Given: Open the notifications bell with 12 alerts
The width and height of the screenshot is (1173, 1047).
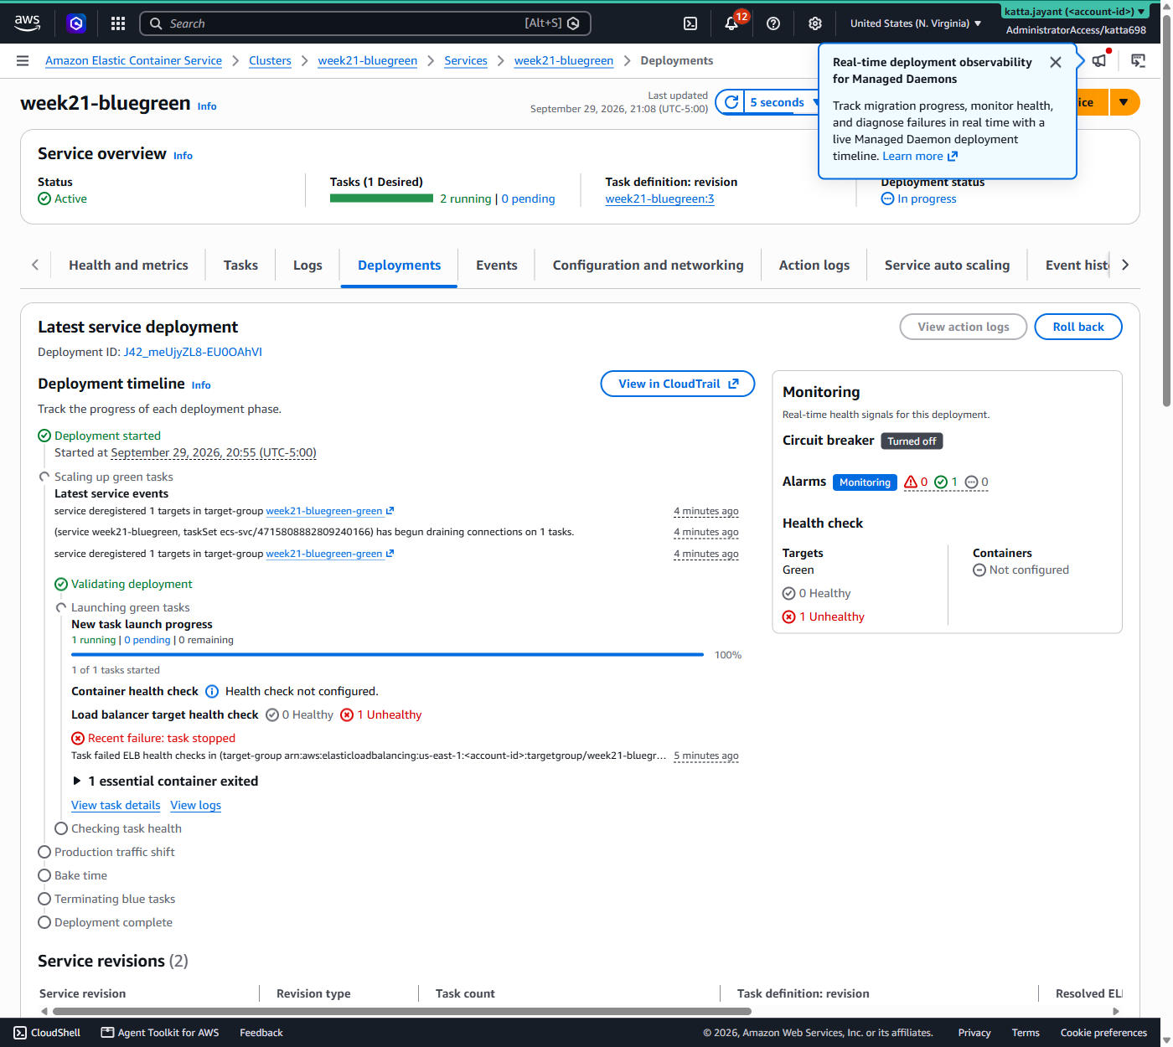Looking at the screenshot, I should tap(731, 23).
